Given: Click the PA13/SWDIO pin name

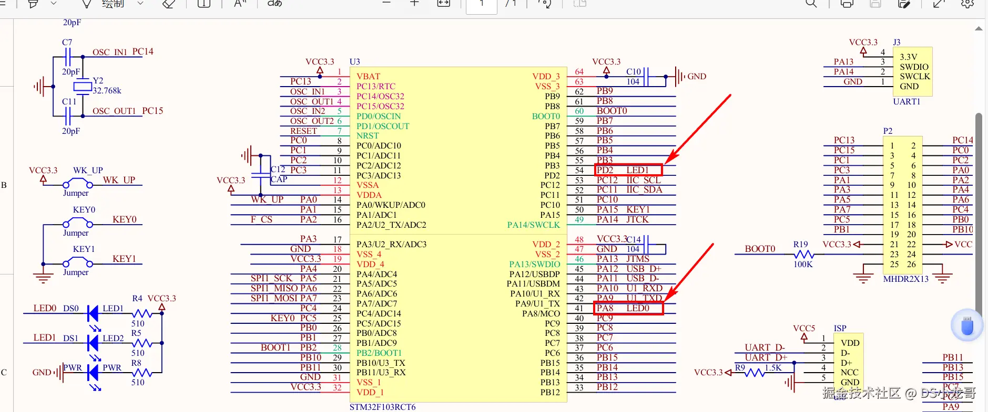Looking at the screenshot, I should [x=535, y=264].
